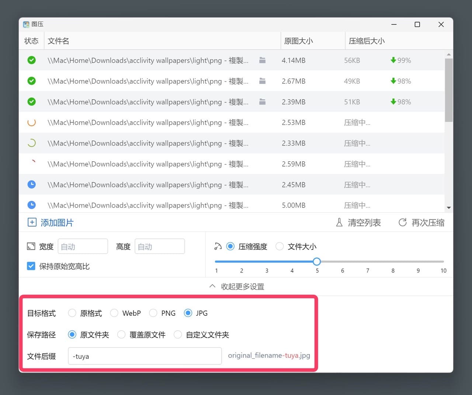
Task: Click file path in the 2.45MB row
Action: (x=148, y=185)
